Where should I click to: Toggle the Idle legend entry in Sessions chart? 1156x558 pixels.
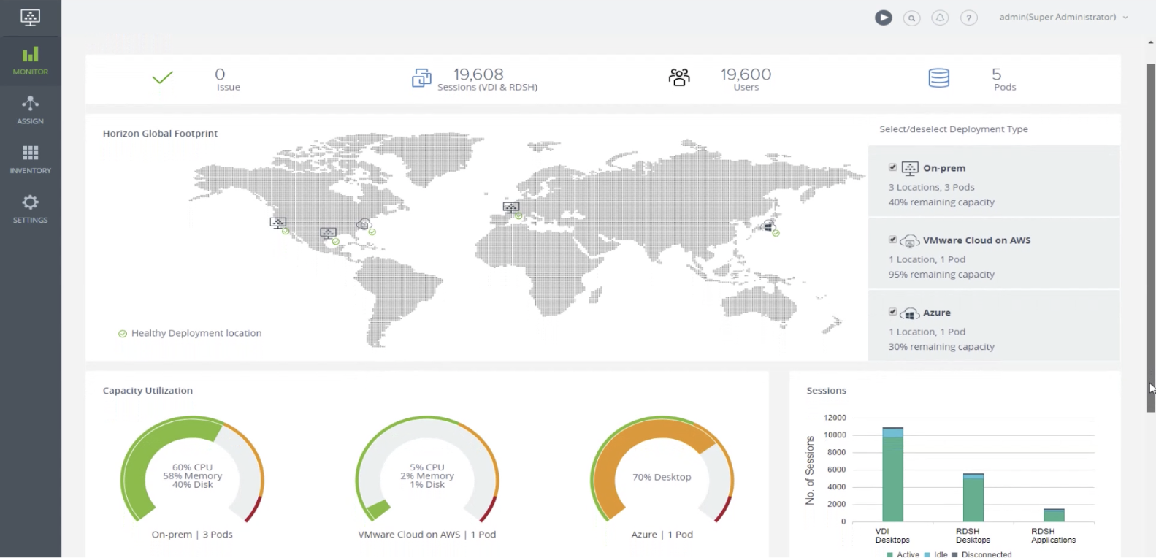(935, 554)
